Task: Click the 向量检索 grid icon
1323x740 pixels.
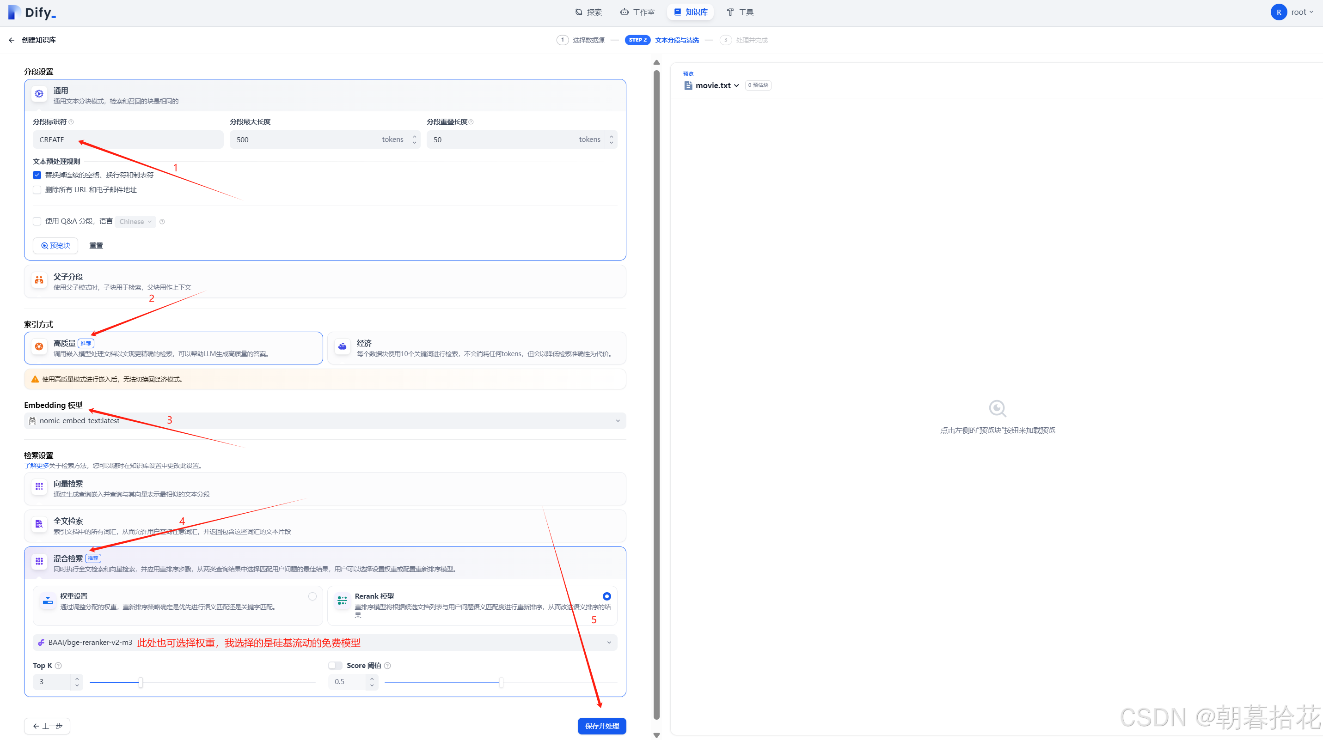Action: (x=39, y=486)
